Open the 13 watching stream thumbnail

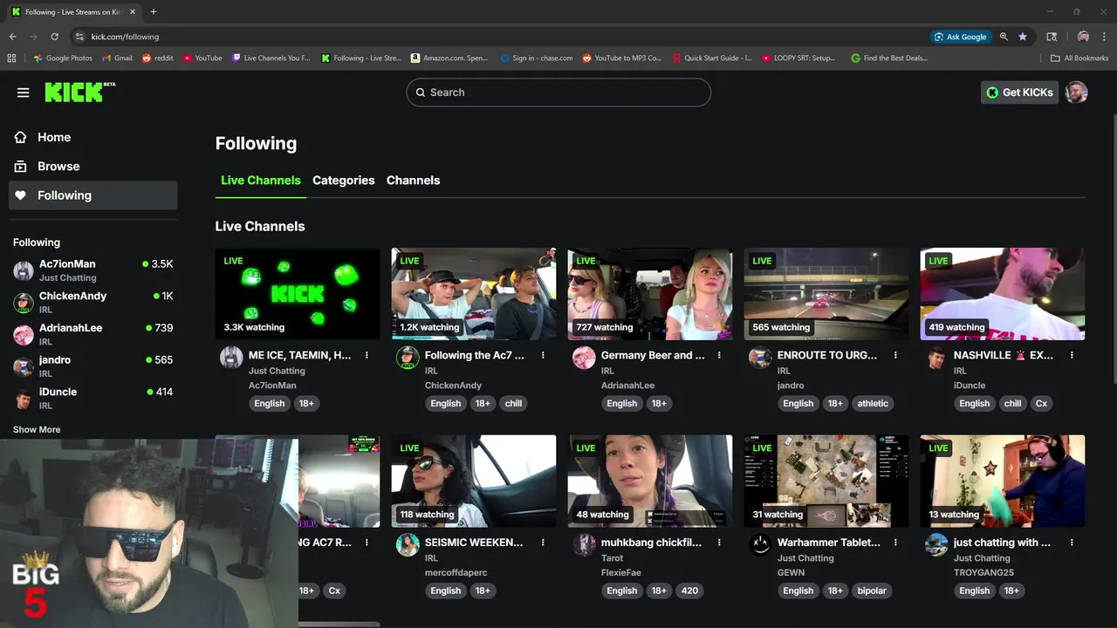1003,481
